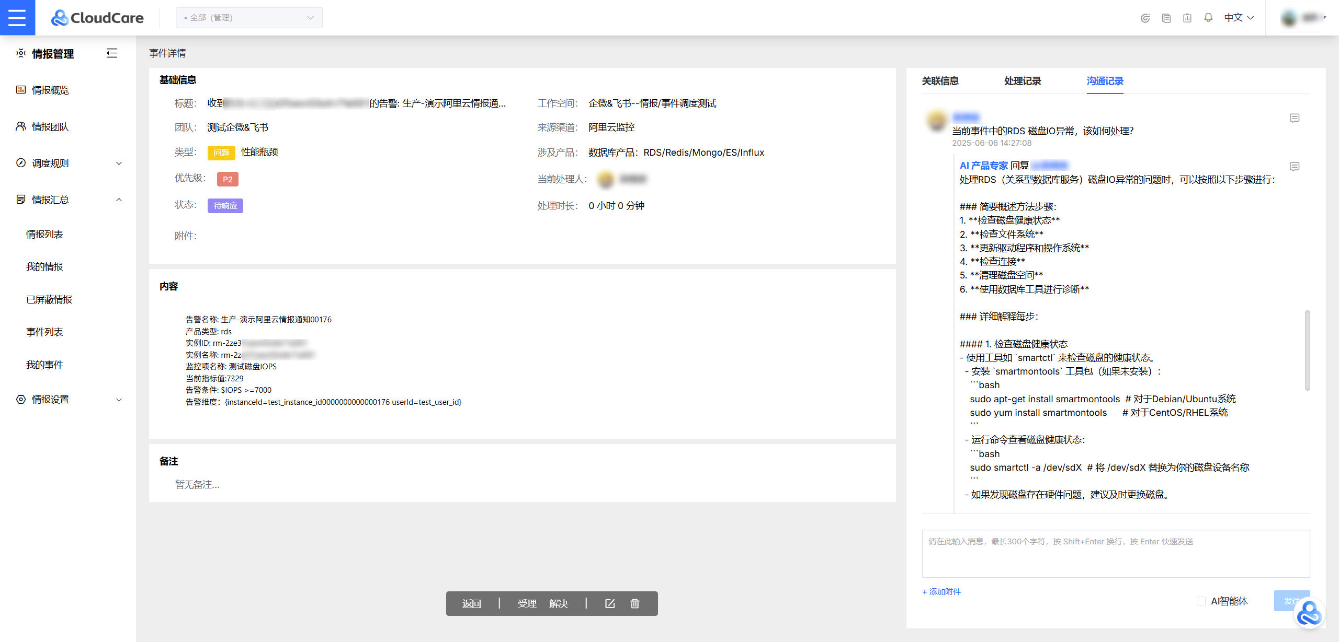The height and width of the screenshot is (642, 1339).
Task: Open the notification bell
Action: click(x=1208, y=18)
